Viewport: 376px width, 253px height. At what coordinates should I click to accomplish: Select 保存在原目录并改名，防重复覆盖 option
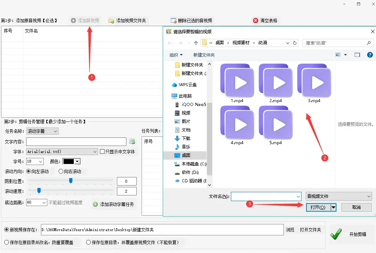pos(7,242)
